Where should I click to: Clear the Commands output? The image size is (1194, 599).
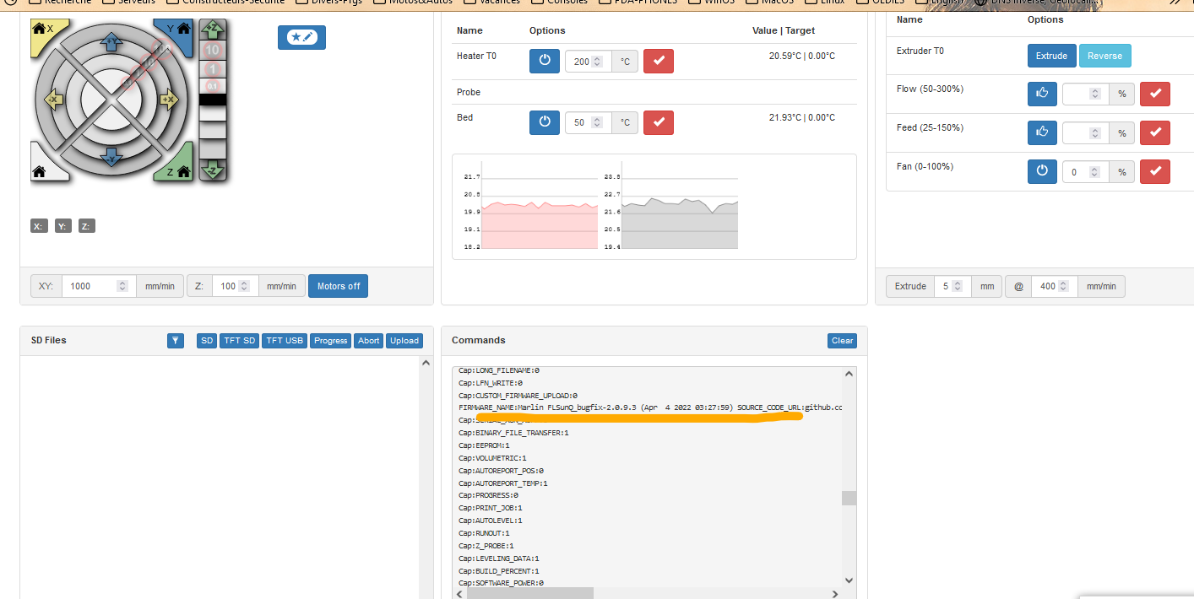pyautogui.click(x=842, y=341)
